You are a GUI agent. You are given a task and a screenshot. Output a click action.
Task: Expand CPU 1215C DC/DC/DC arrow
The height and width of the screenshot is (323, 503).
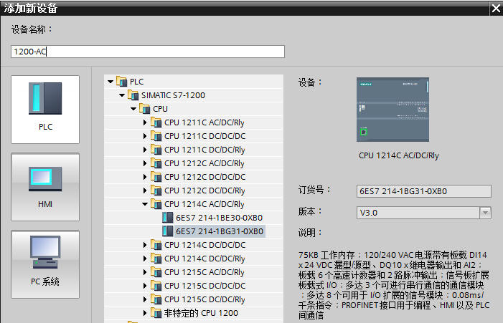click(145, 286)
